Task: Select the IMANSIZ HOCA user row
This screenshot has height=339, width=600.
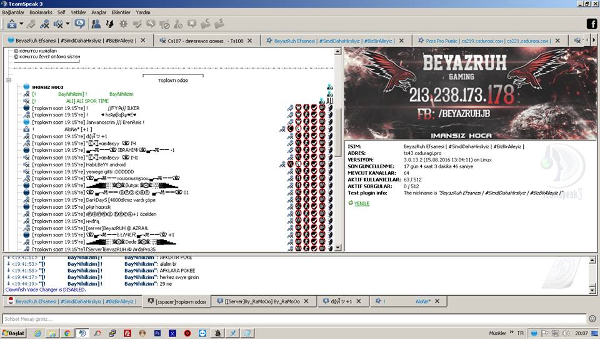Action: click(x=178, y=87)
